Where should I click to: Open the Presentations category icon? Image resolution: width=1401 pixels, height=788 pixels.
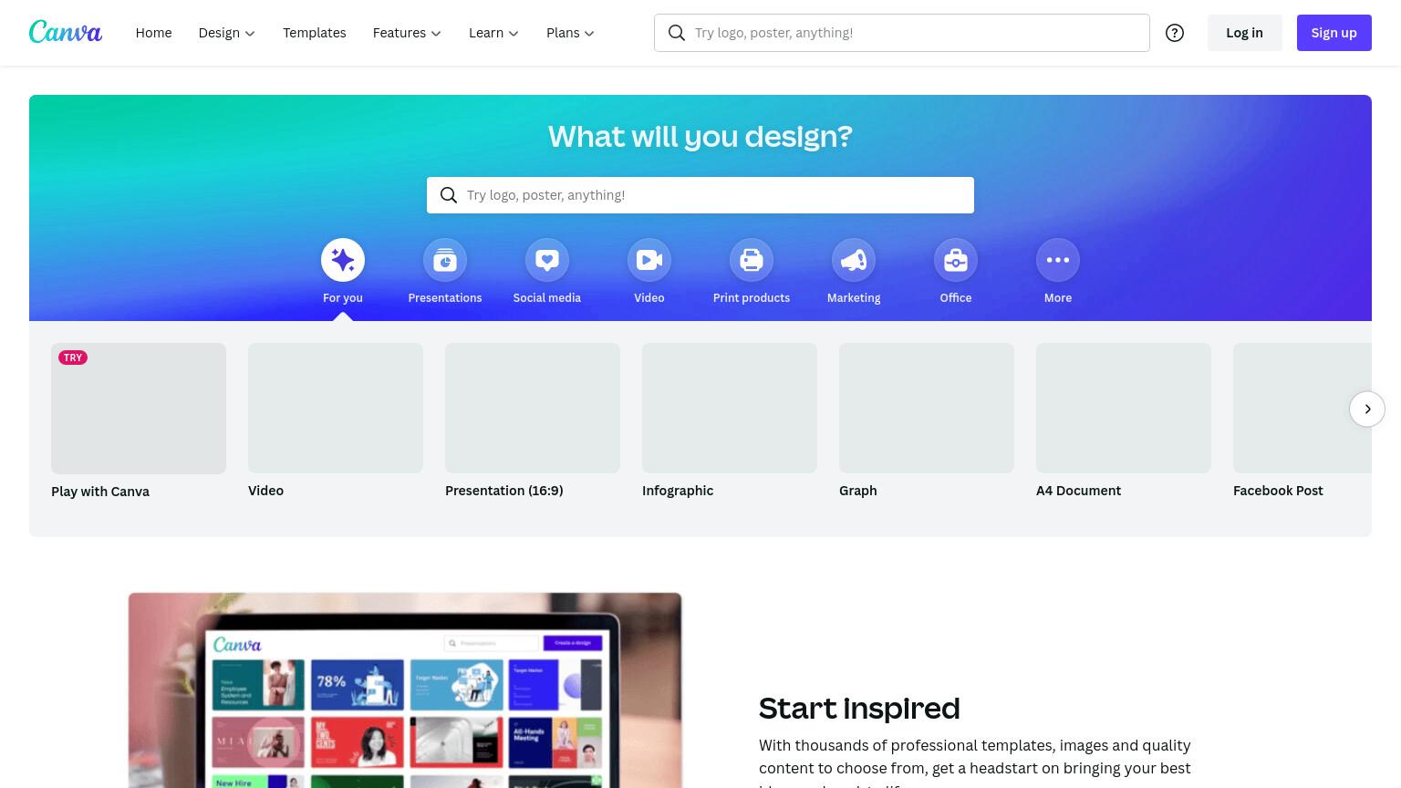pyautogui.click(x=445, y=260)
